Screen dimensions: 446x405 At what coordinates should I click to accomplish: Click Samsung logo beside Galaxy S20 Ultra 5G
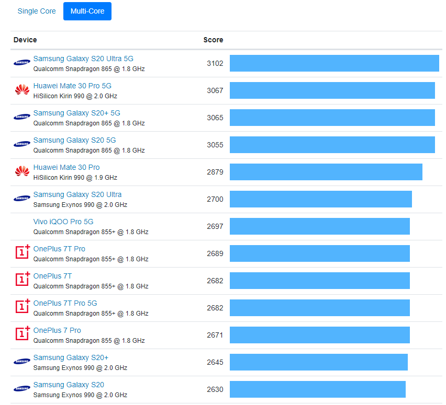pos(22,63)
